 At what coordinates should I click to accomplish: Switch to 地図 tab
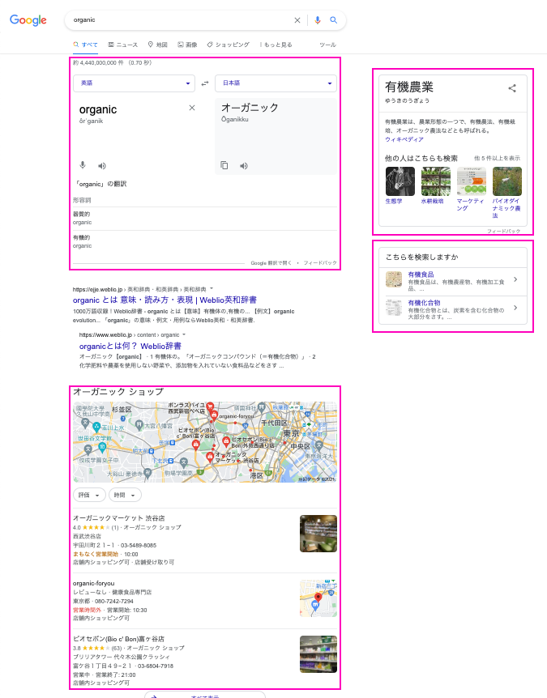pyautogui.click(x=158, y=45)
